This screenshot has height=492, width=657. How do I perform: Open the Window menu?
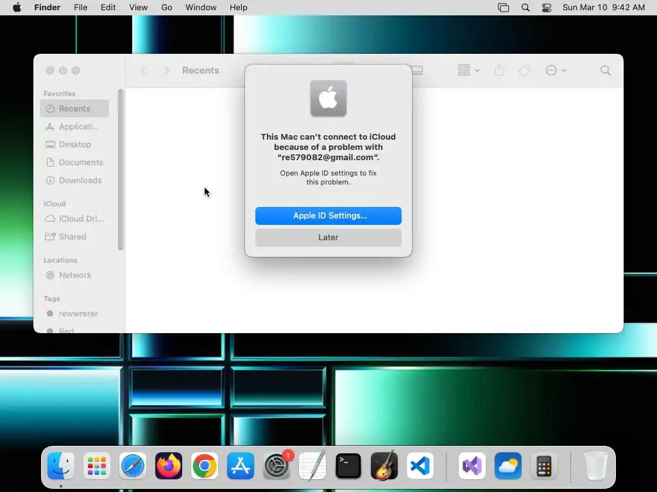point(201,8)
